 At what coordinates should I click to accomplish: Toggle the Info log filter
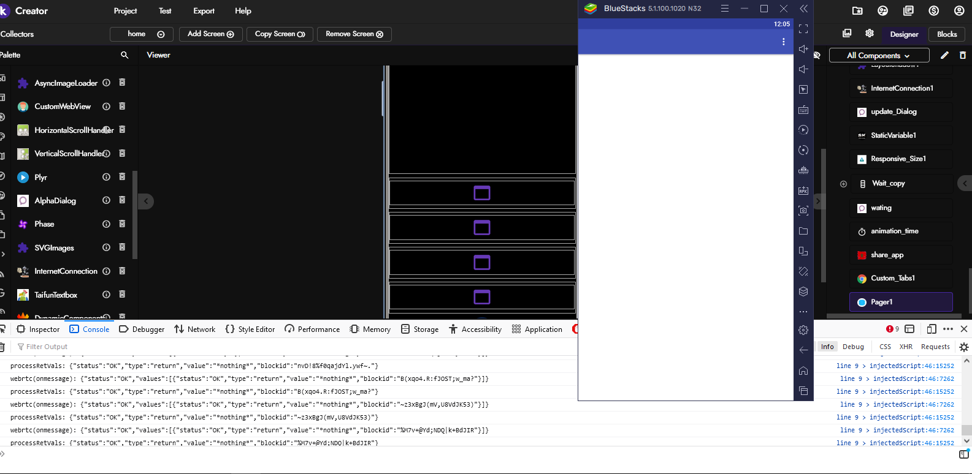click(827, 347)
